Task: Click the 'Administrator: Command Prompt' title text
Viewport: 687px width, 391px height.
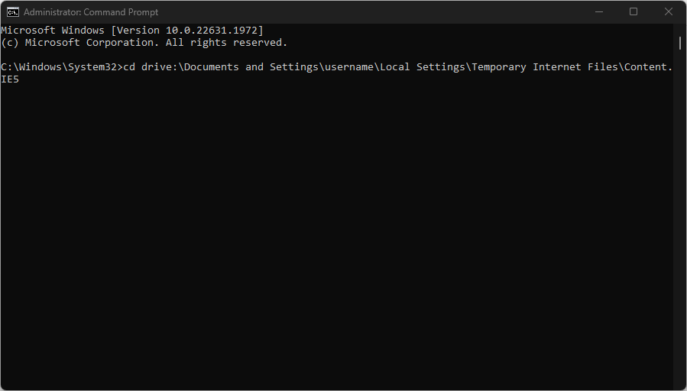Action: click(x=91, y=12)
